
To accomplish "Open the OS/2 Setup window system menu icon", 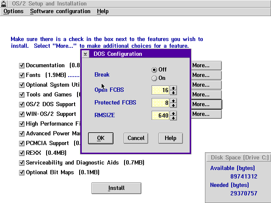I will point(3,3).
